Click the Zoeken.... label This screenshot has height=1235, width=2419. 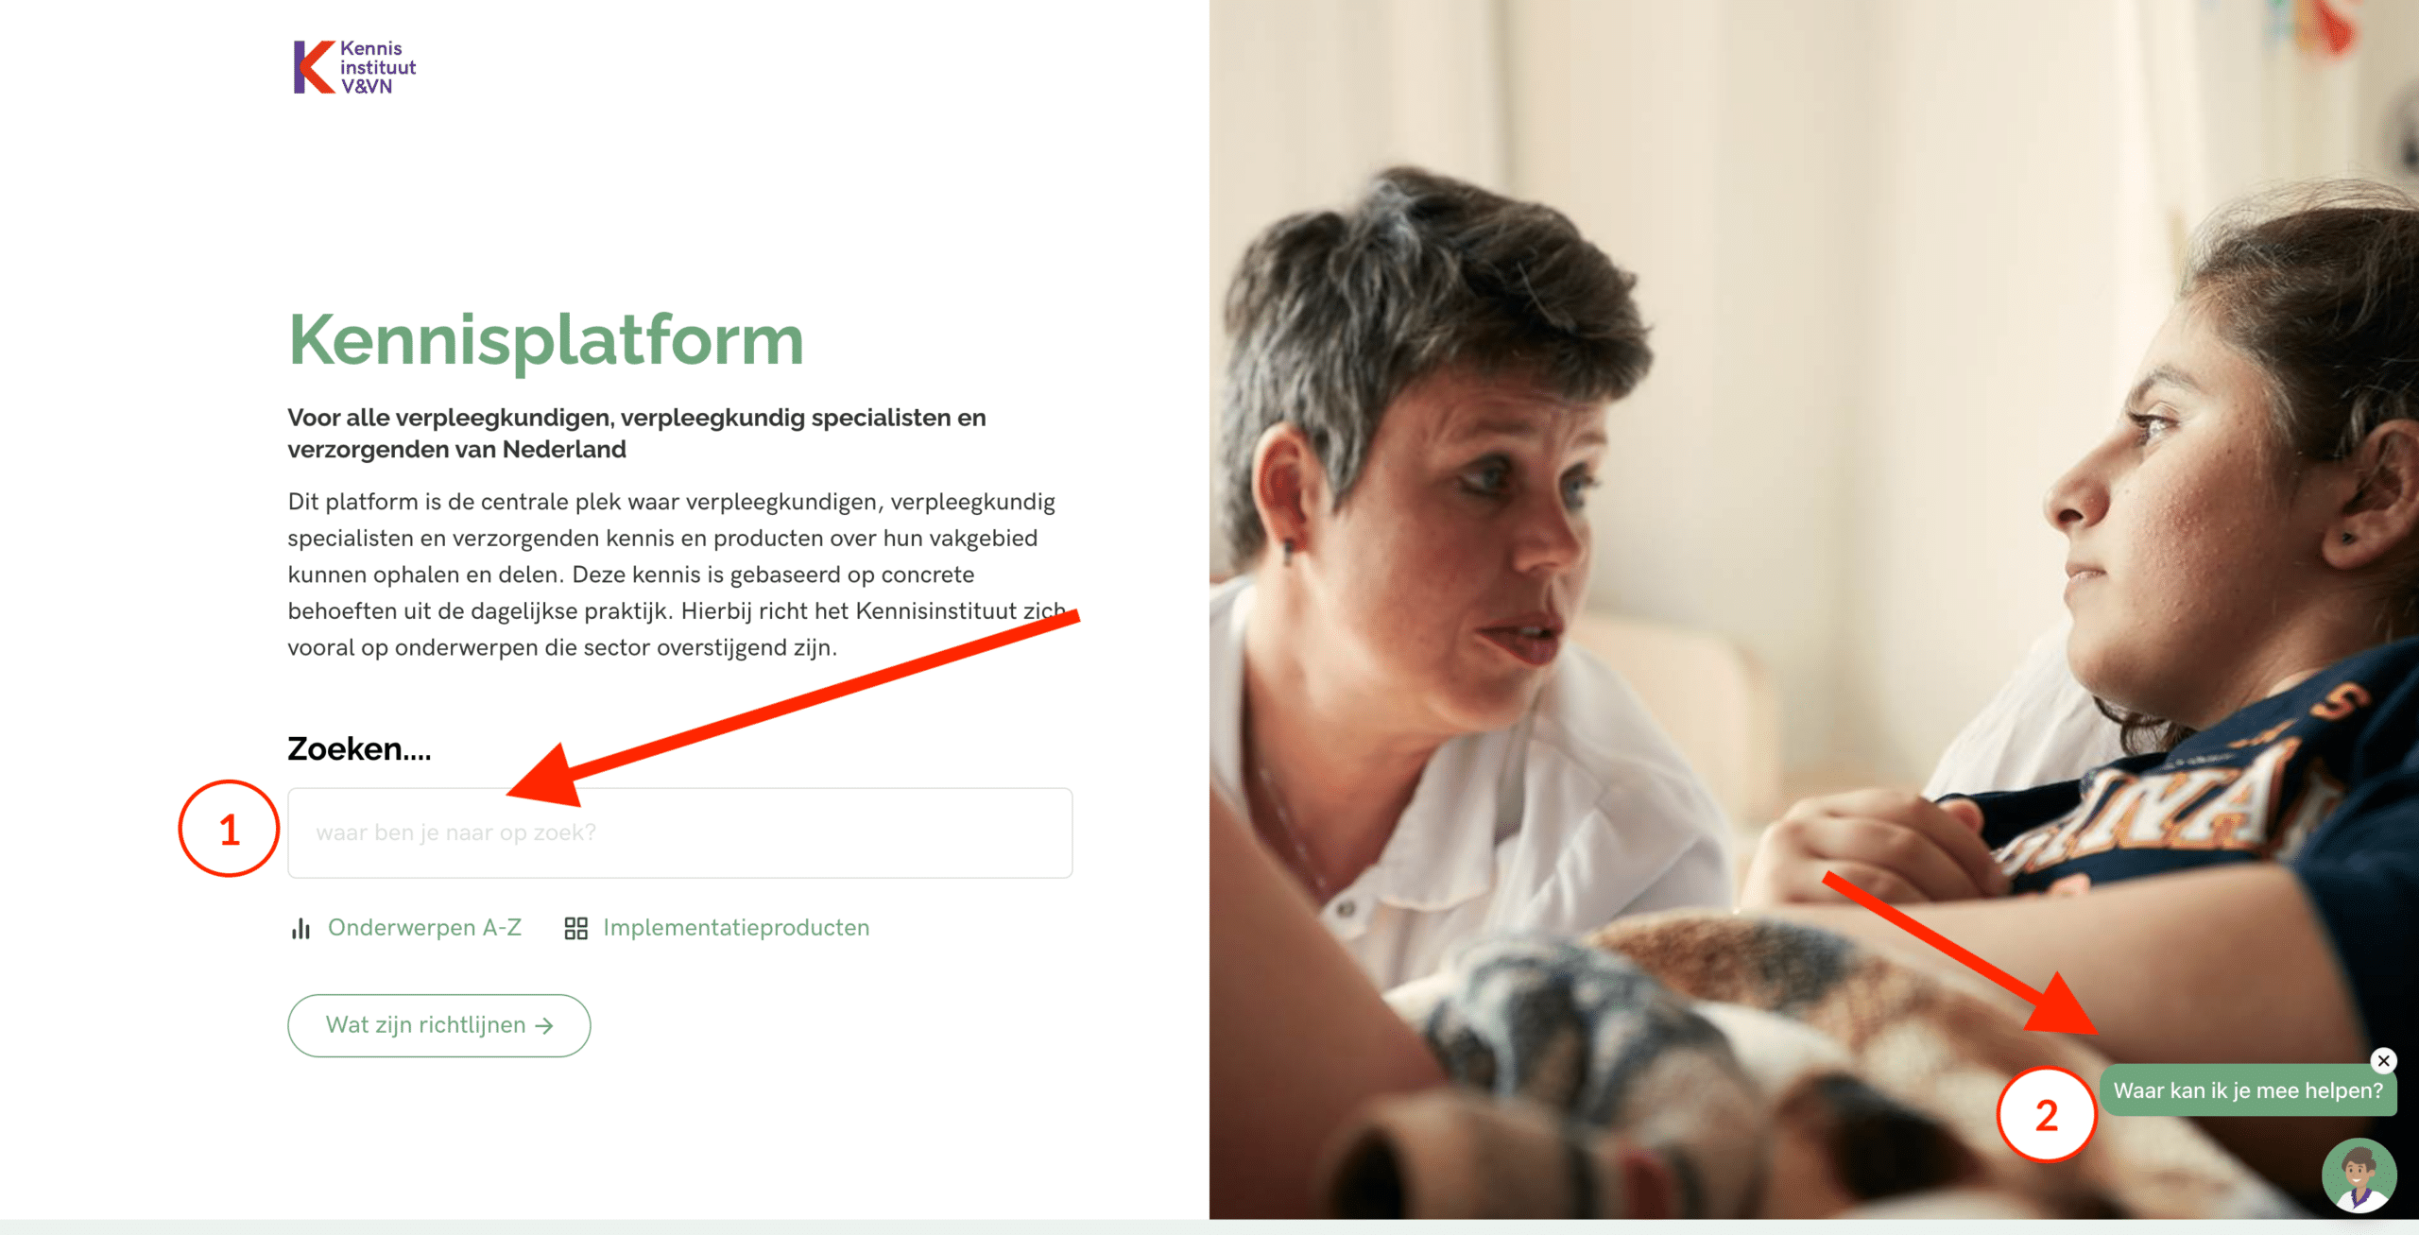point(359,749)
